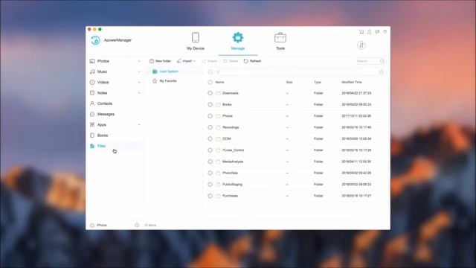
Task: Click the iPhone device label at bottom
Action: (102, 225)
